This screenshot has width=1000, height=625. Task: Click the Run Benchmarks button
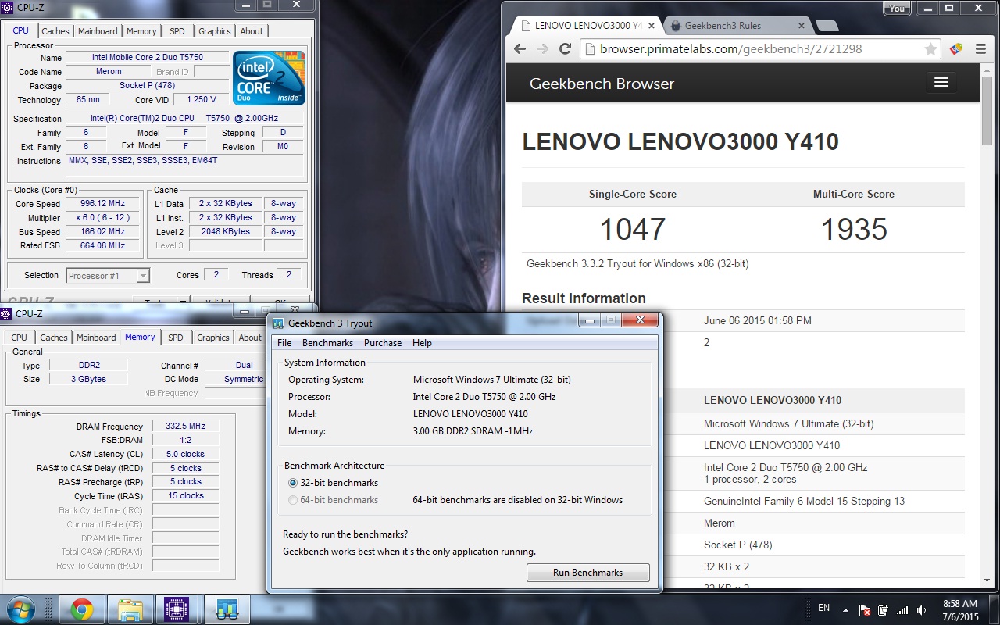point(587,573)
